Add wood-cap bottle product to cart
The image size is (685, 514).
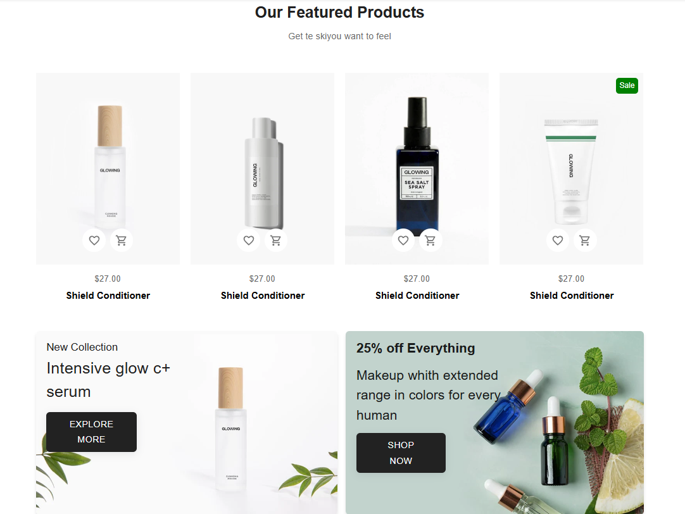point(121,240)
